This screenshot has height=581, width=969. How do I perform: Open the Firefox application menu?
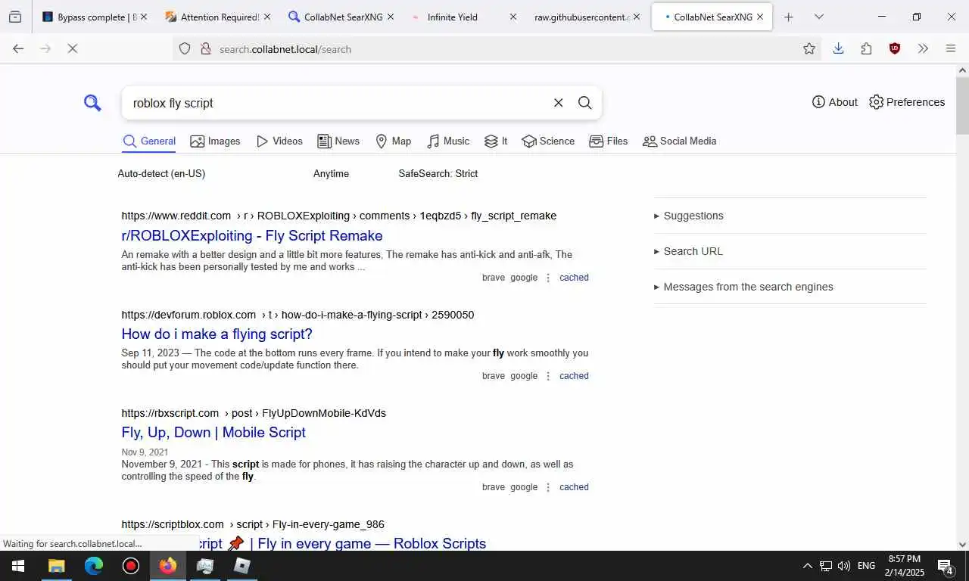pyautogui.click(x=951, y=48)
